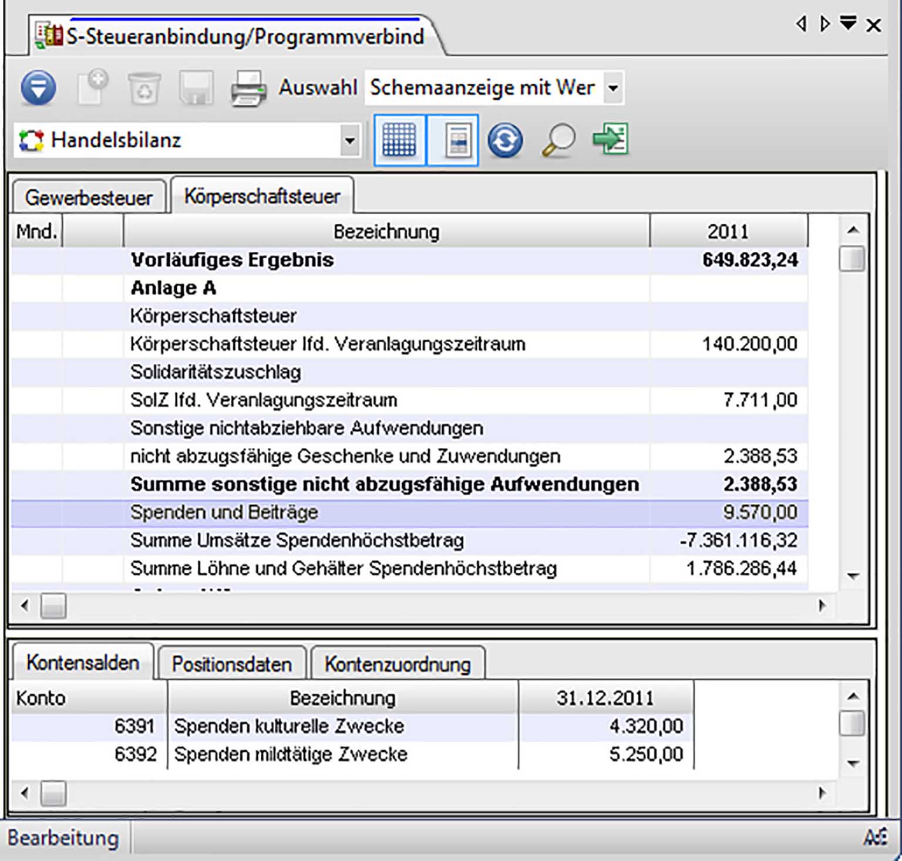Open the Auswahl Schemaanzeige dropdown
902x861 pixels.
pos(613,88)
